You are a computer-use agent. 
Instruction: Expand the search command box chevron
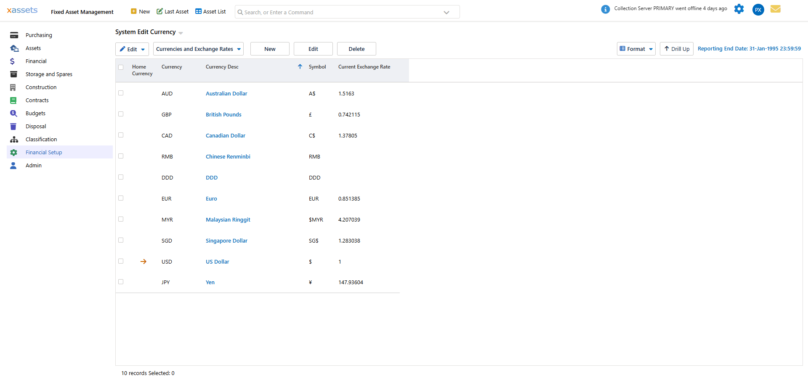[x=447, y=13]
